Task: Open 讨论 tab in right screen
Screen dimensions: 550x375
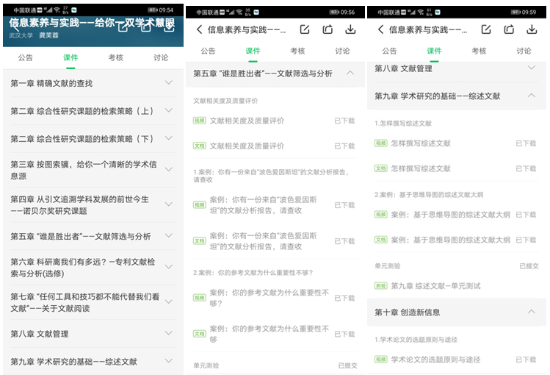Action: point(524,51)
